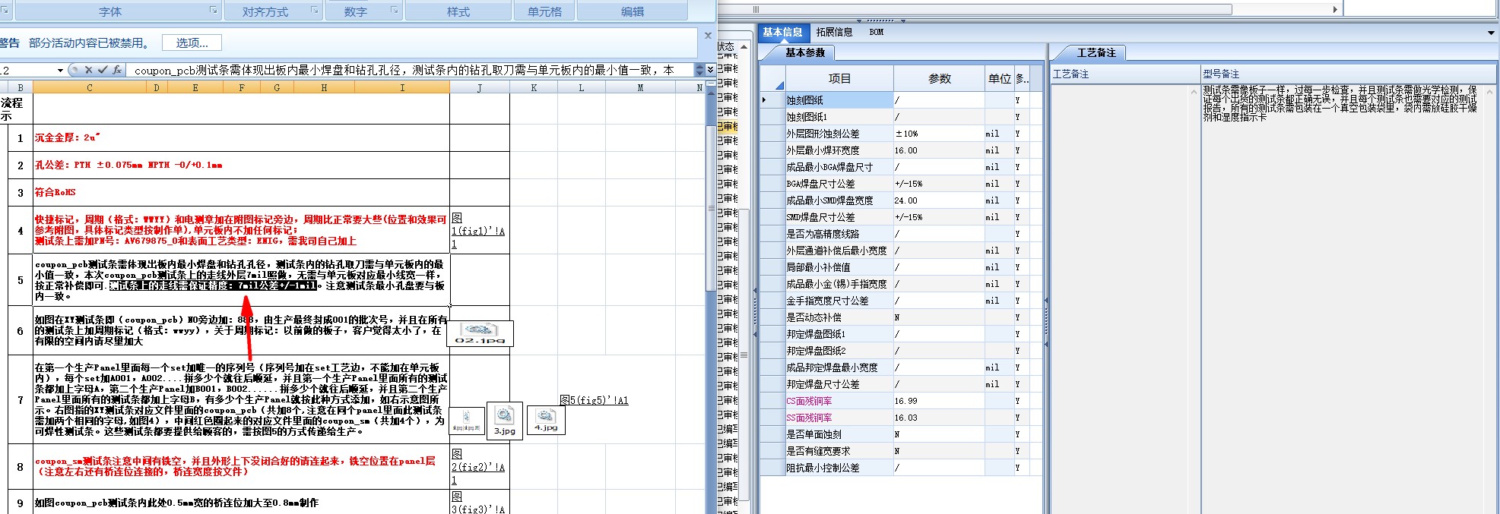Switch to the 拓展信息 tab
This screenshot has width=1500, height=514.
point(834,32)
